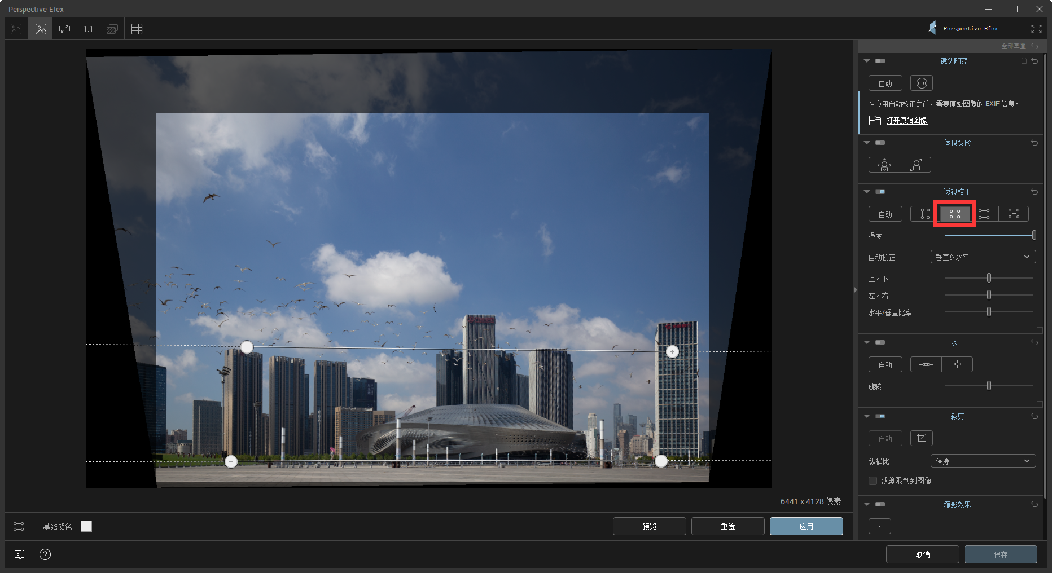1052x573 pixels.
Task: Click the 旋转 slider handle
Action: [989, 386]
